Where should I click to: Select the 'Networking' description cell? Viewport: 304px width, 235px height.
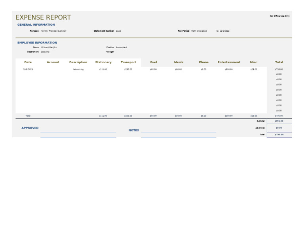pyautogui.click(x=78, y=69)
